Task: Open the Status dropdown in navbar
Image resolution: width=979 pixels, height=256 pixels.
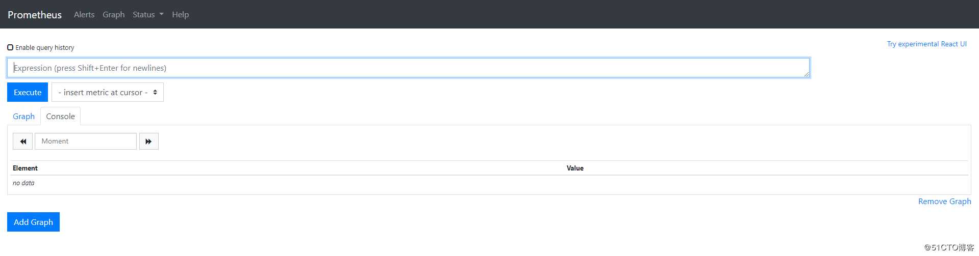Action: pyautogui.click(x=147, y=15)
